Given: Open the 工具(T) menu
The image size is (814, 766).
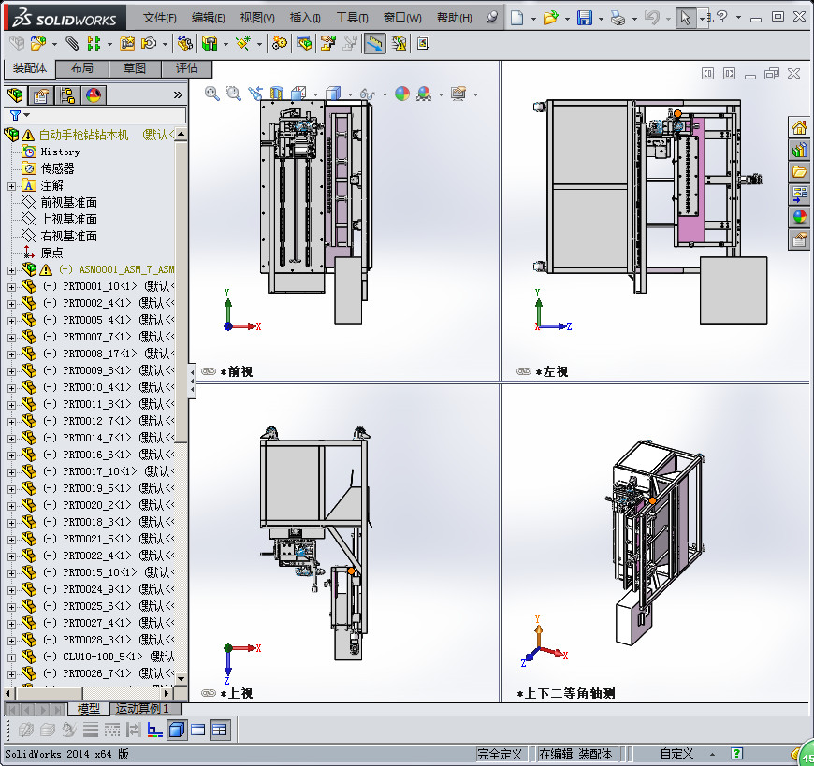Looking at the screenshot, I should [x=352, y=18].
